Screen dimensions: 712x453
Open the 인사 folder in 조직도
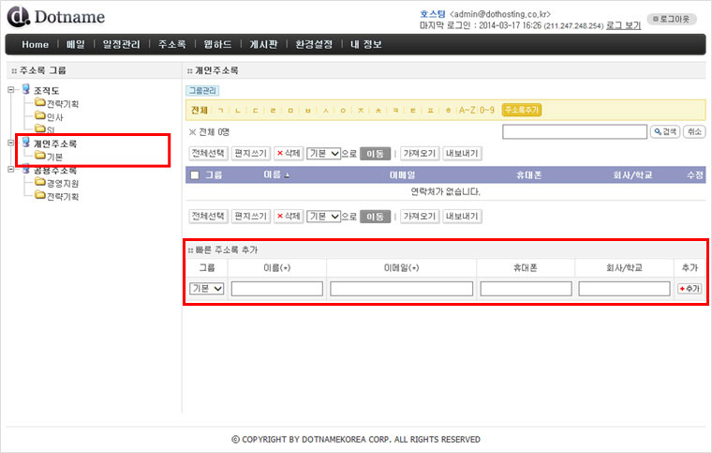pos(54,116)
